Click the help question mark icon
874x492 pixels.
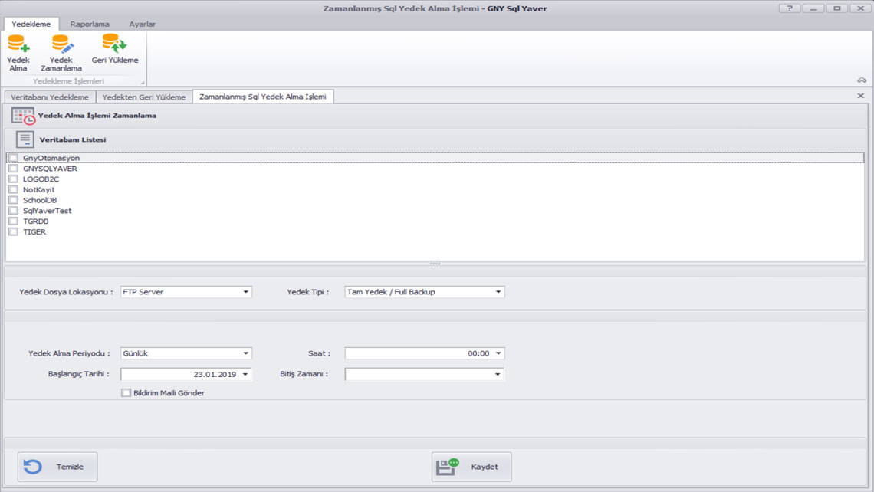[x=789, y=8]
